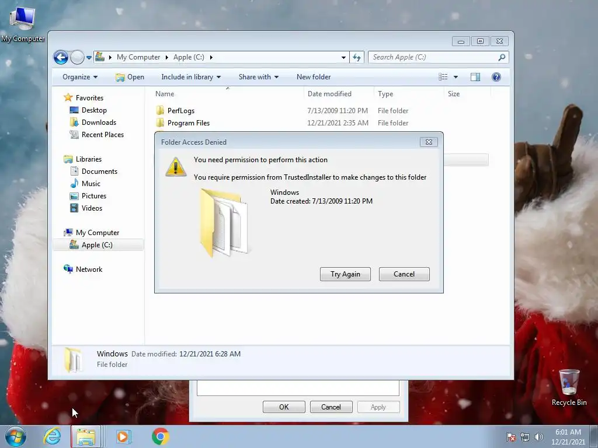Select the Music library

[85, 184]
